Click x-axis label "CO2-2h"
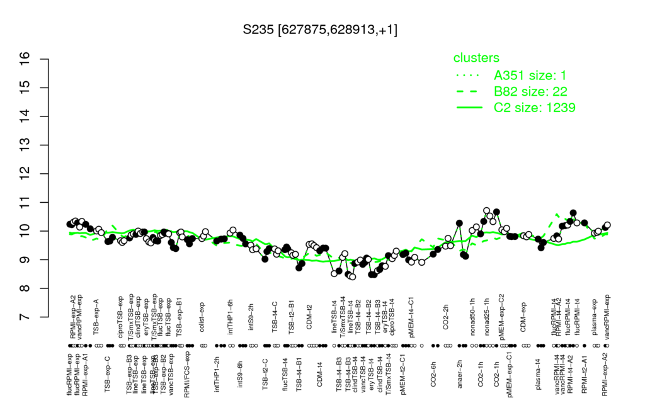The width and height of the screenshot is (645, 403). (x=445, y=317)
